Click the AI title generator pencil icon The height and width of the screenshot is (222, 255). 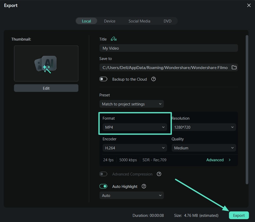[x=114, y=39]
